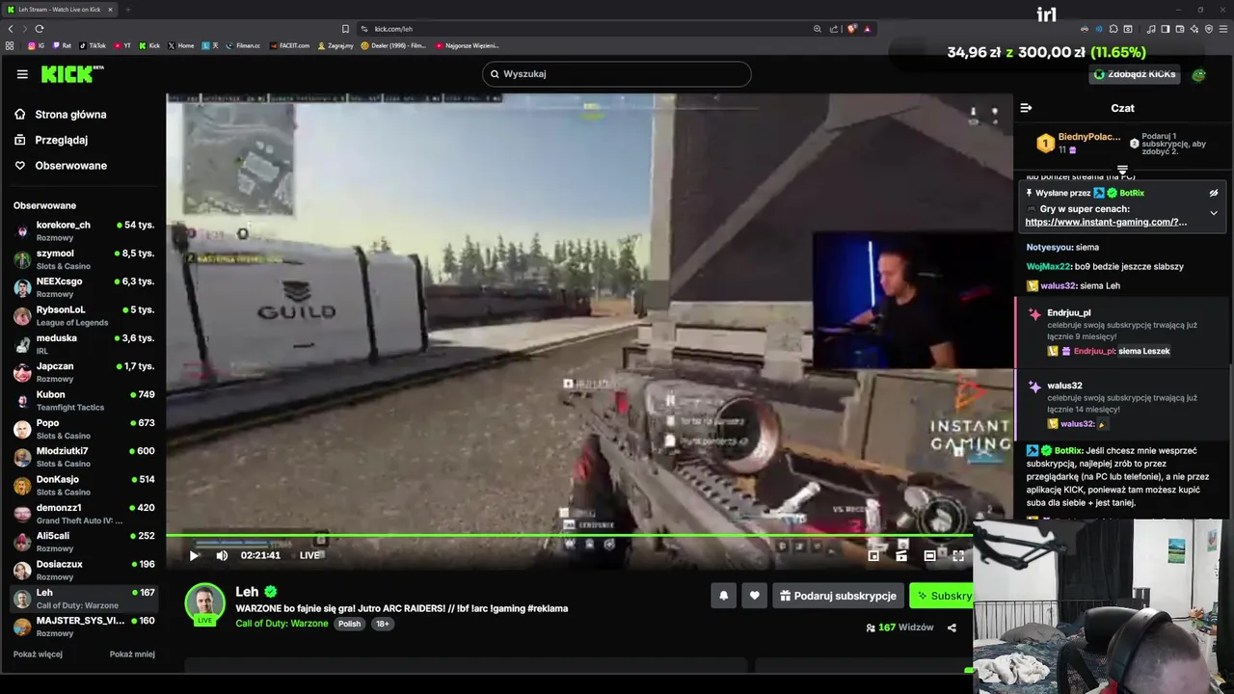The width and height of the screenshot is (1234, 694).
Task: Bookmark this page with the bookmark icon
Action: pos(345,29)
